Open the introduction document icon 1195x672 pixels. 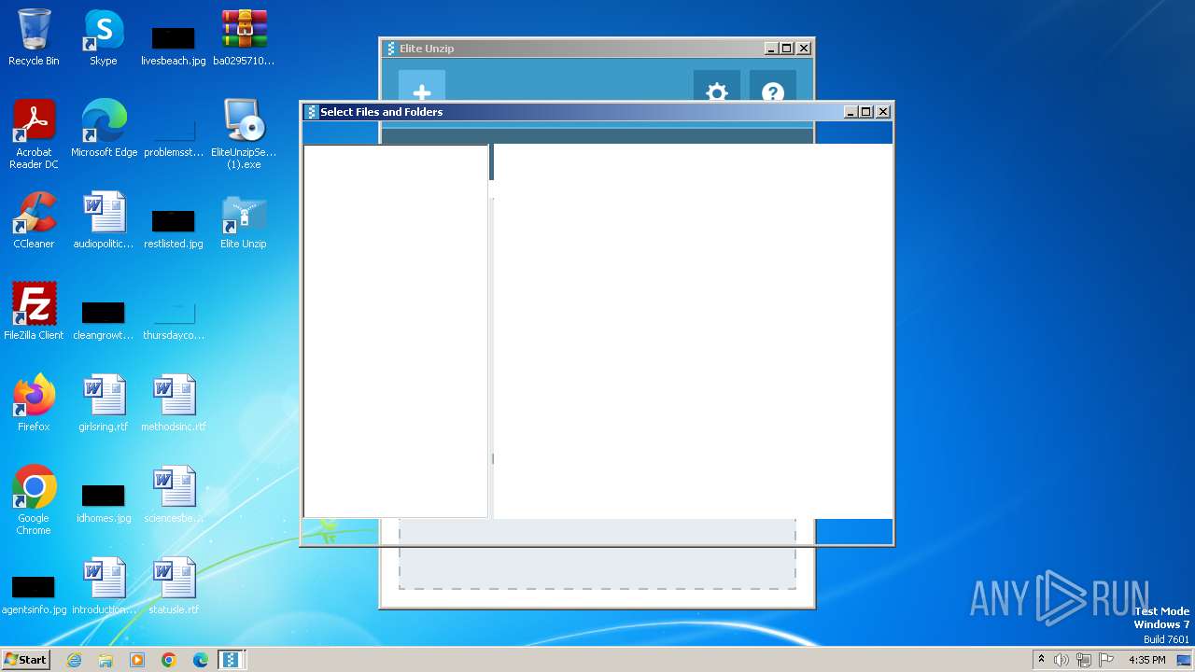tap(104, 586)
